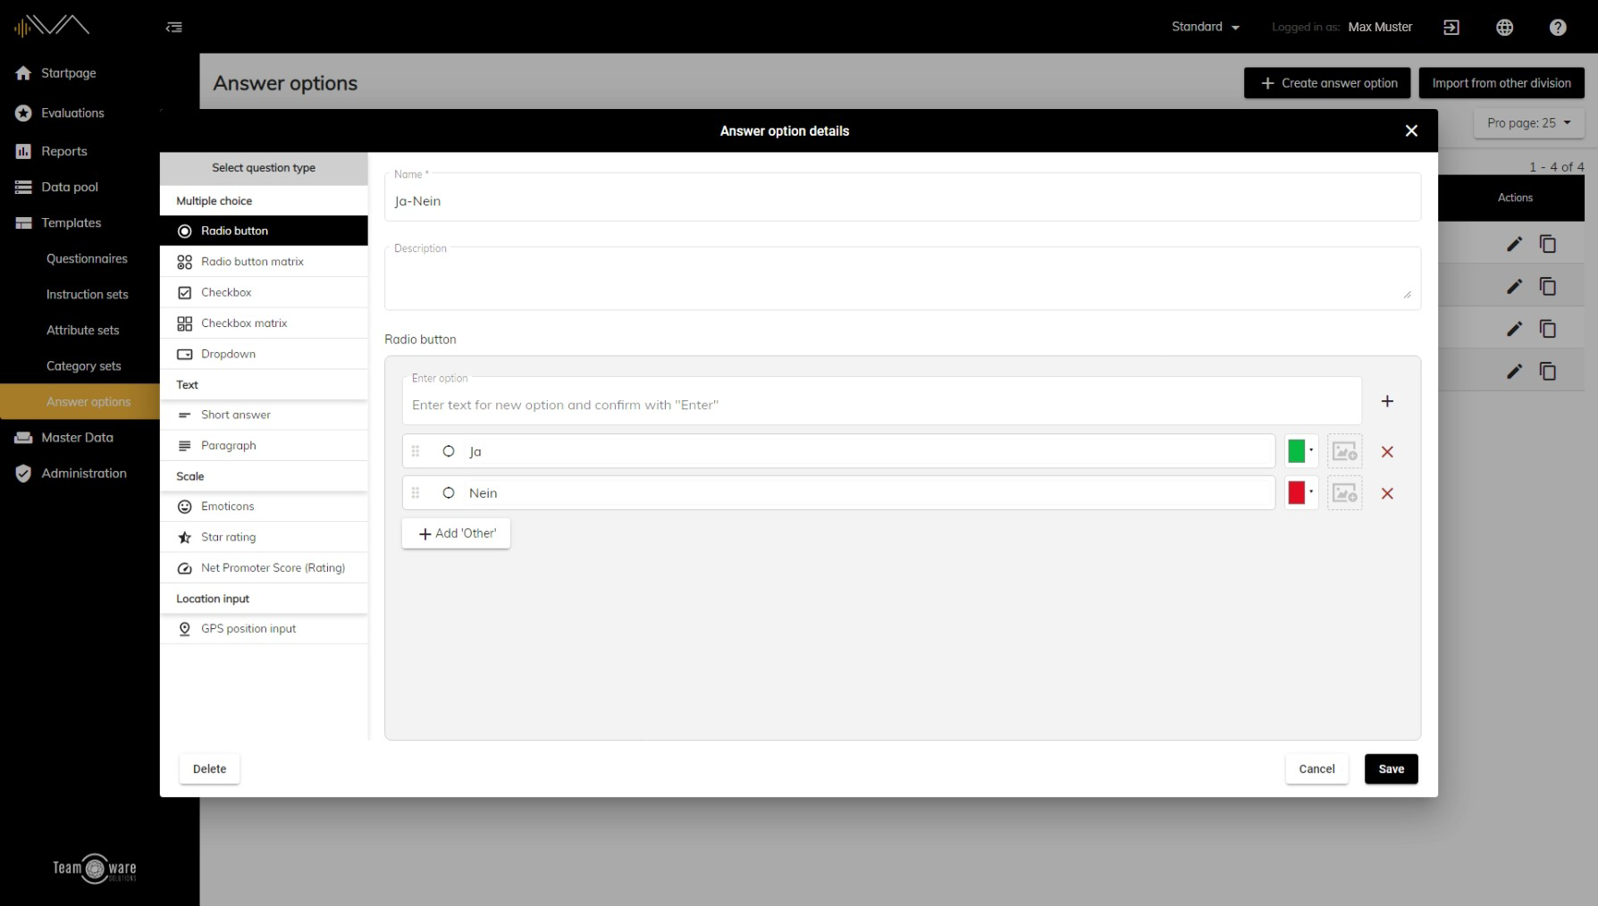The width and height of the screenshot is (1598, 906).
Task: Add image to the 'Nein' option
Action: tap(1345, 493)
